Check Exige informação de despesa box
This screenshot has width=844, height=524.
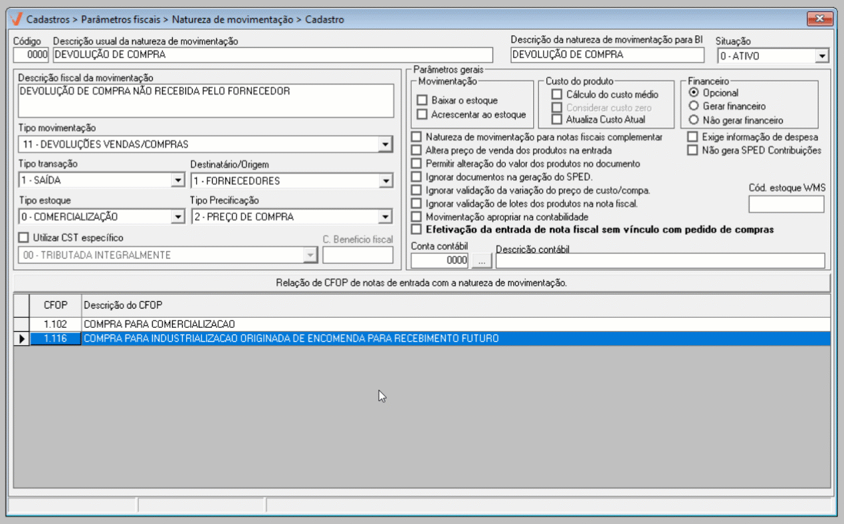[692, 137]
